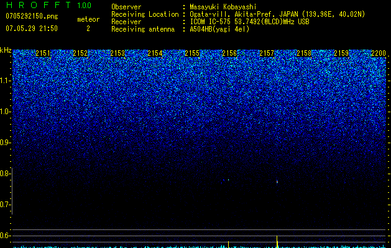Click the HROFFT title text

(39, 5)
